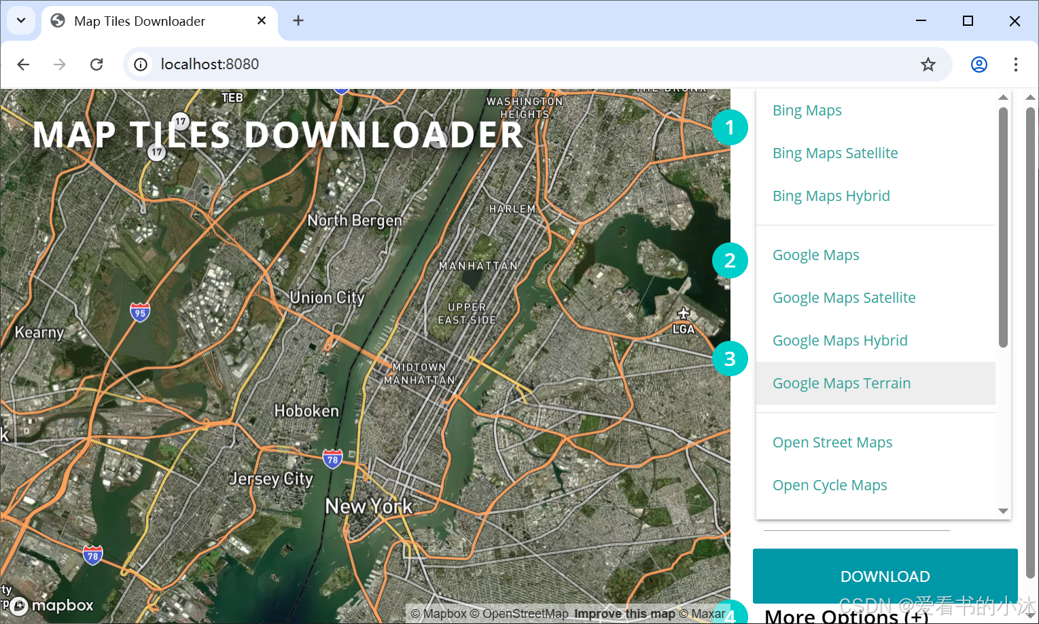Image resolution: width=1039 pixels, height=624 pixels.
Task: Select Open Street Maps source
Action: point(875,443)
